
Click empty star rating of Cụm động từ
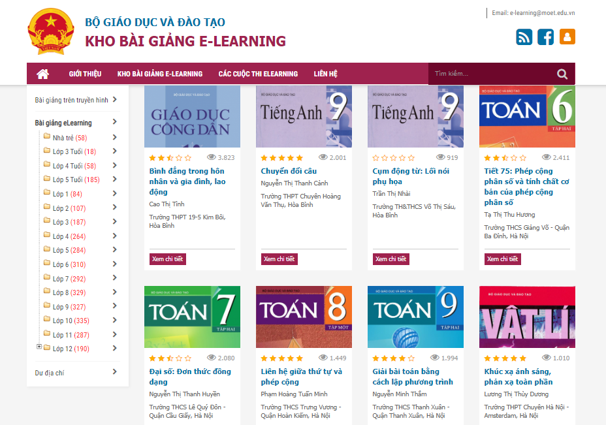[x=393, y=157]
